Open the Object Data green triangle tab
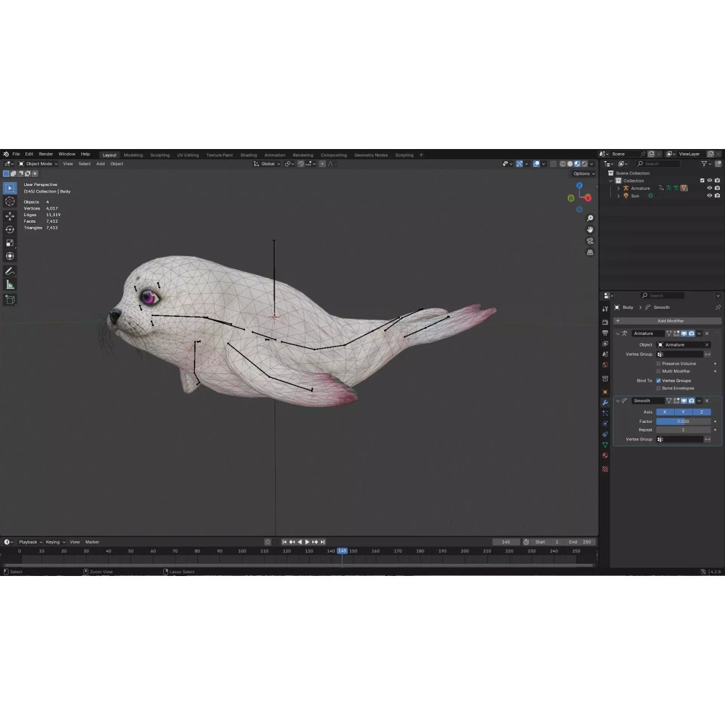The height and width of the screenshot is (725, 725). tap(606, 445)
